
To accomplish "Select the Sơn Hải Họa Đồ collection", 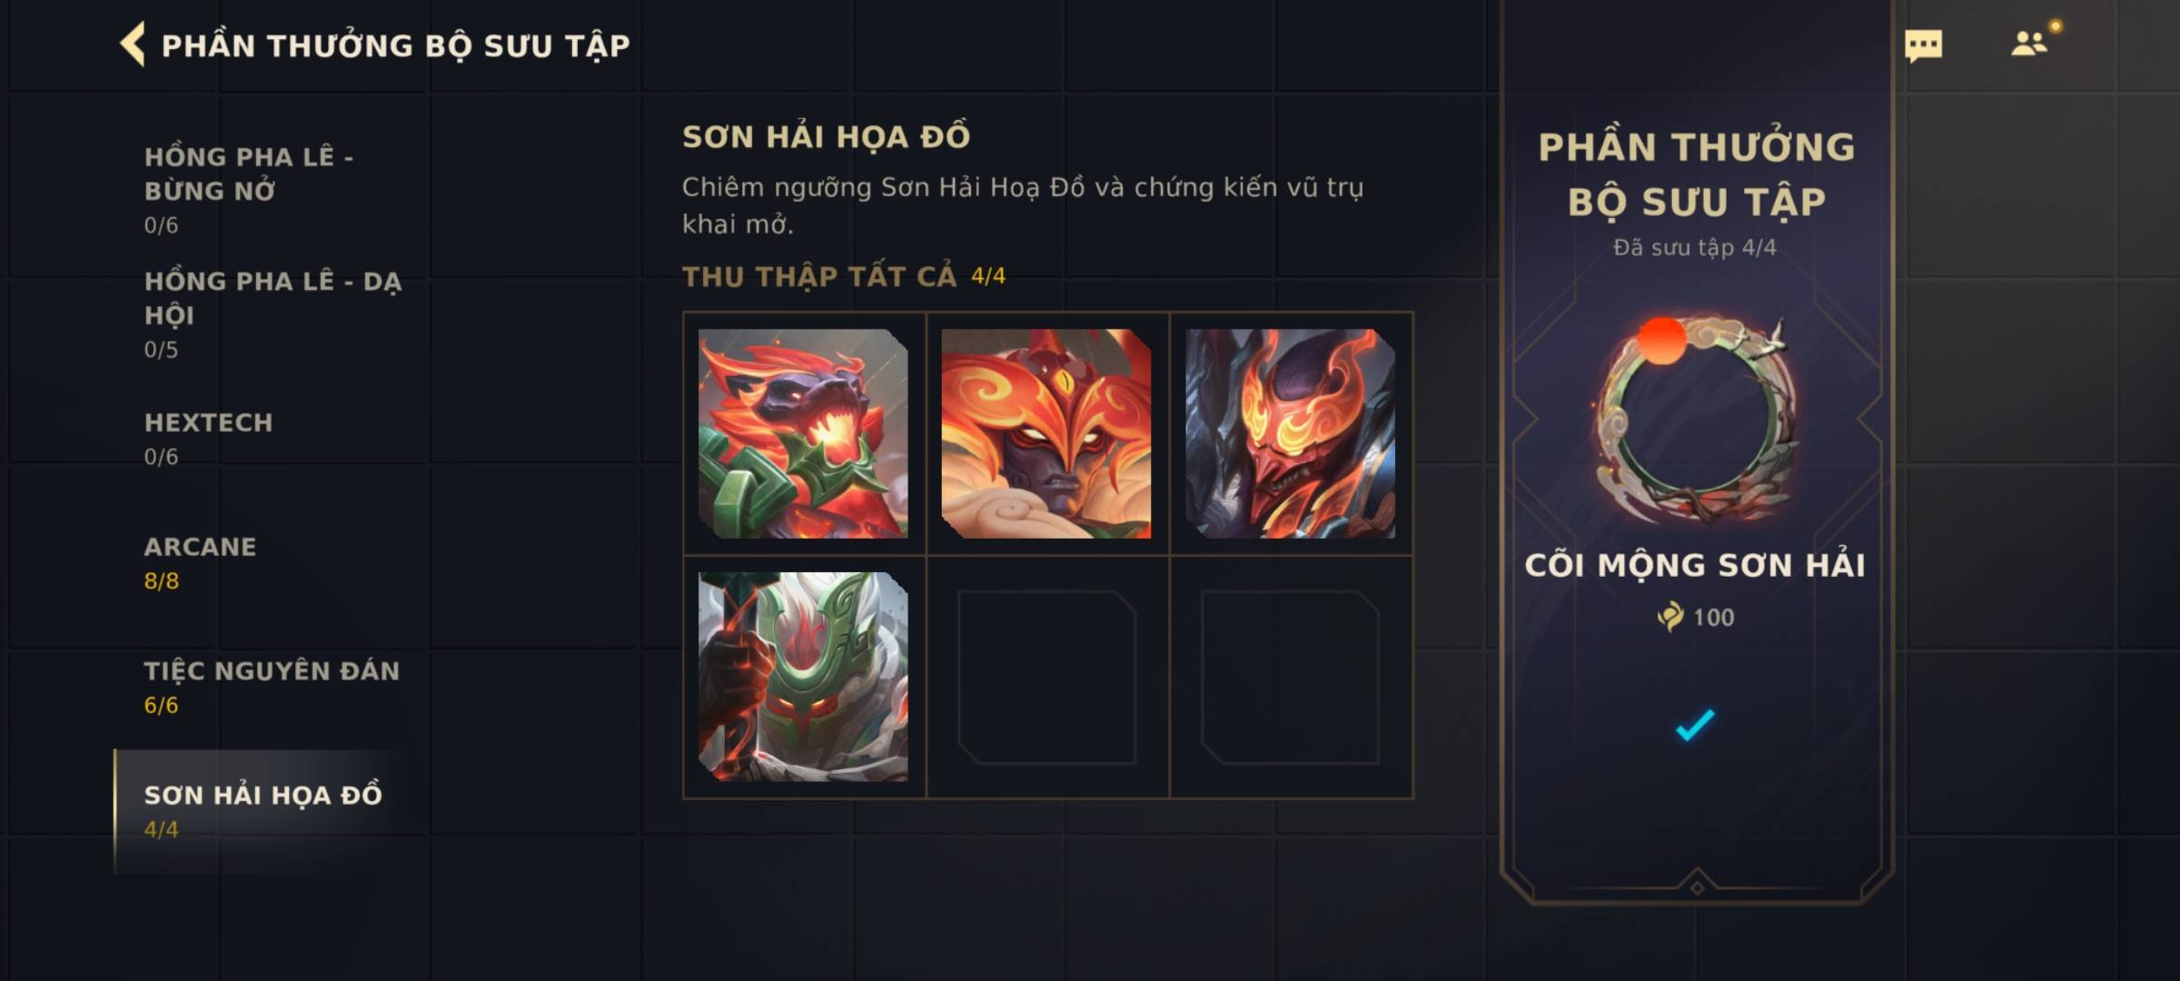I will click(x=263, y=811).
